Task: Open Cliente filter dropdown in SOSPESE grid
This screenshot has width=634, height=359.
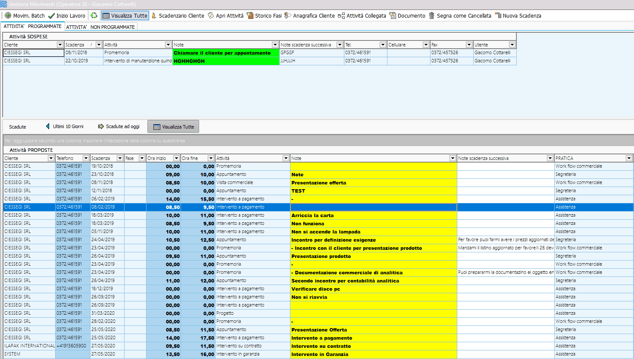Action: click(60, 45)
